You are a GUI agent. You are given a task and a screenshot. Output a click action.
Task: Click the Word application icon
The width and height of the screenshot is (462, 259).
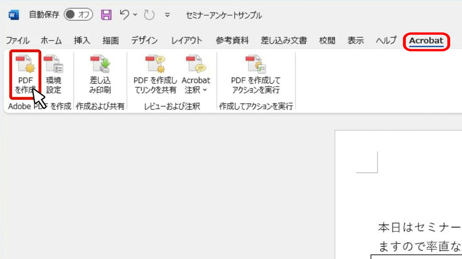pos(14,15)
